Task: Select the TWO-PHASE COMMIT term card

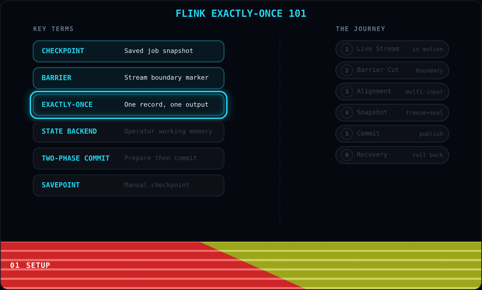Action: (x=129, y=158)
